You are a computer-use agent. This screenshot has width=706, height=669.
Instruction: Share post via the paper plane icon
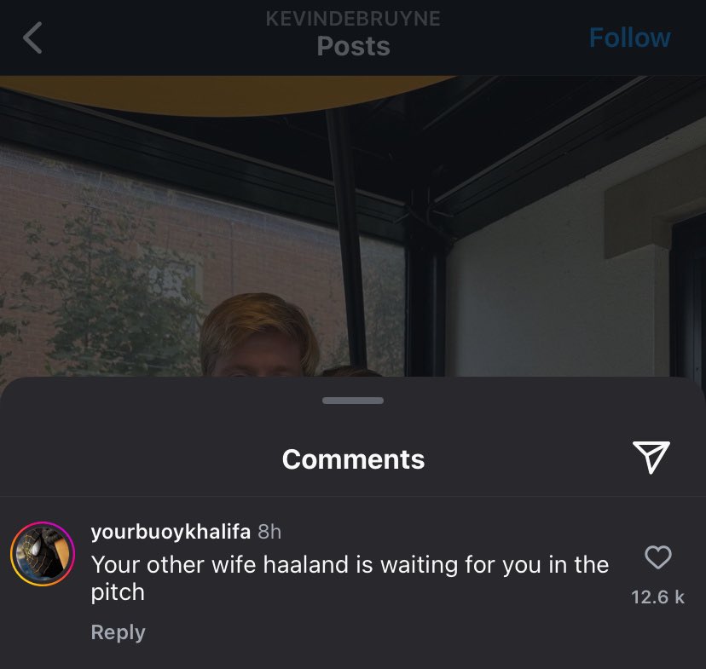coord(651,457)
